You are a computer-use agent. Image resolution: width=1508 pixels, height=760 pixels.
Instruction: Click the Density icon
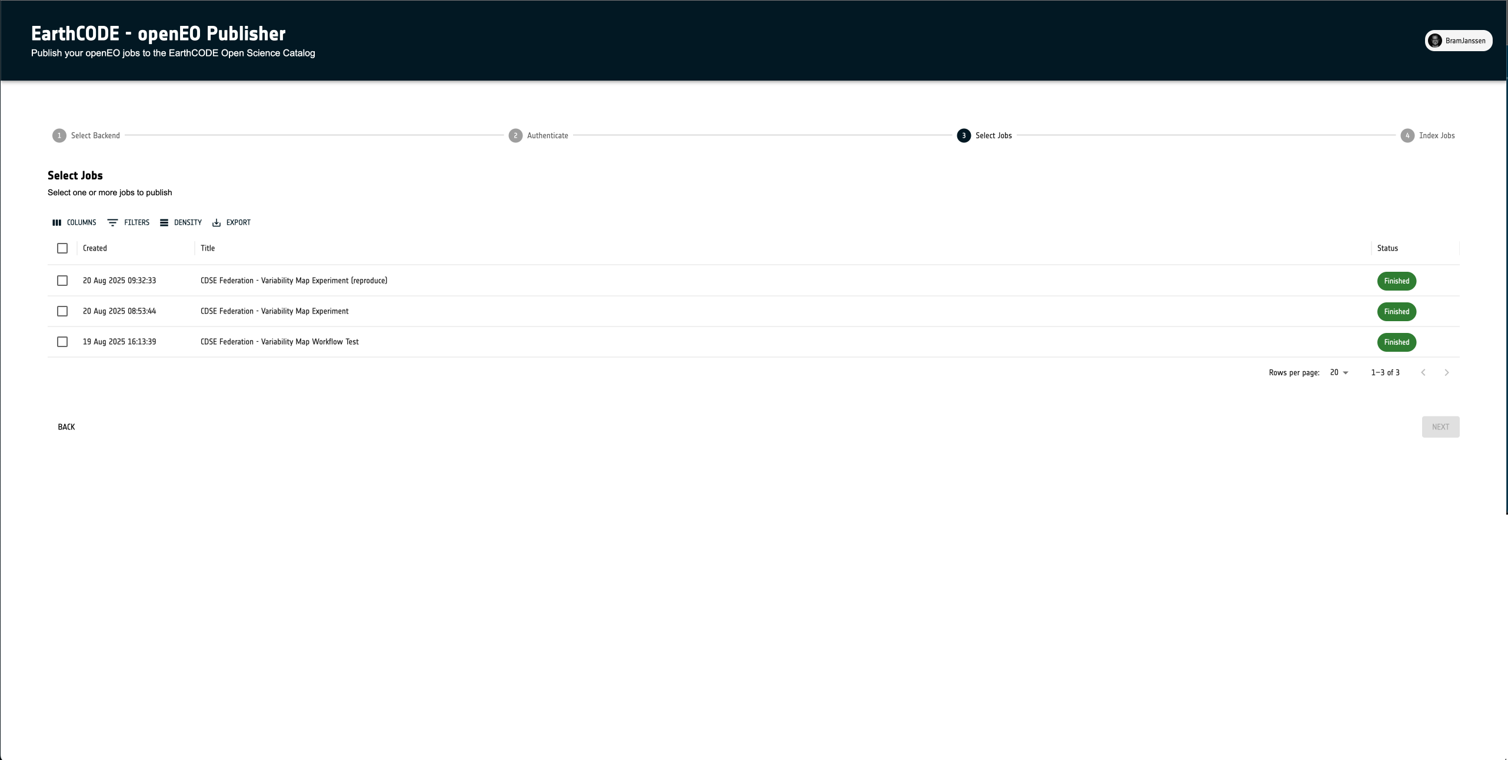pyautogui.click(x=164, y=222)
